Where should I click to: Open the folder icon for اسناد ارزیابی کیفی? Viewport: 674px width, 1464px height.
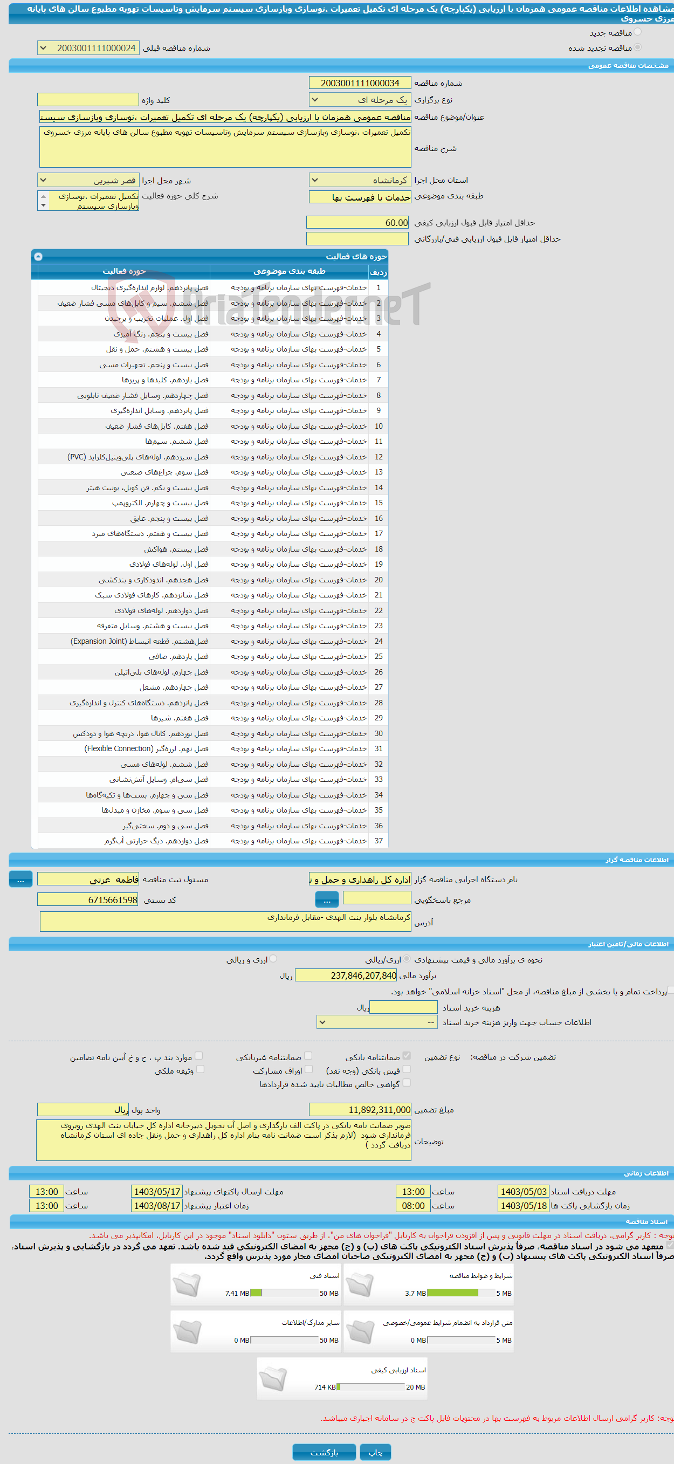click(273, 1379)
